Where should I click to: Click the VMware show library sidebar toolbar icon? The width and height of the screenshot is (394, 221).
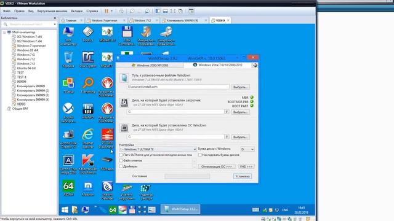pos(158,11)
